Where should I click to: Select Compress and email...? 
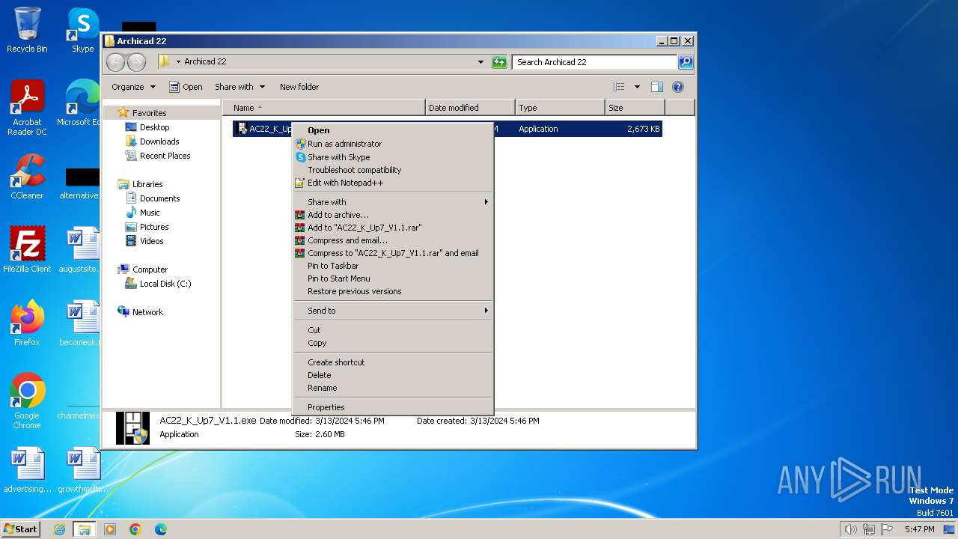(x=393, y=240)
